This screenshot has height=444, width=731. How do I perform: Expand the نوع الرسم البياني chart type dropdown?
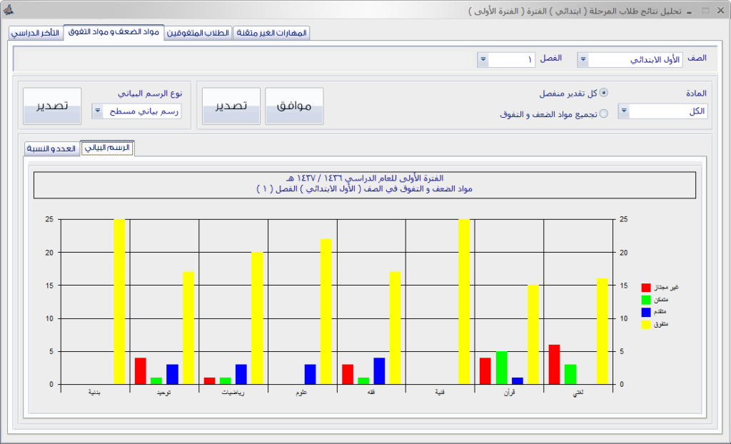point(97,111)
